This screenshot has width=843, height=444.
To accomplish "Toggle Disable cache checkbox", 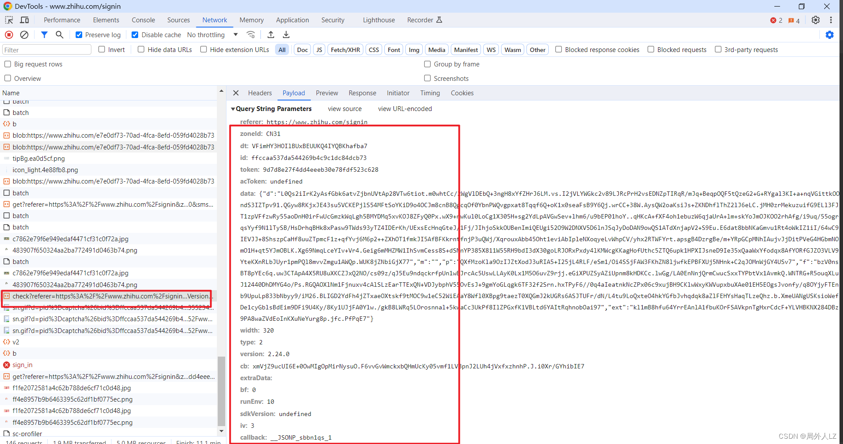I will (135, 35).
